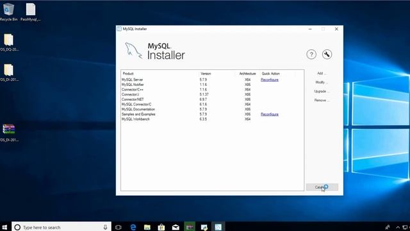Select the Connector/J product row
The image size is (410, 231).
click(x=212, y=94)
